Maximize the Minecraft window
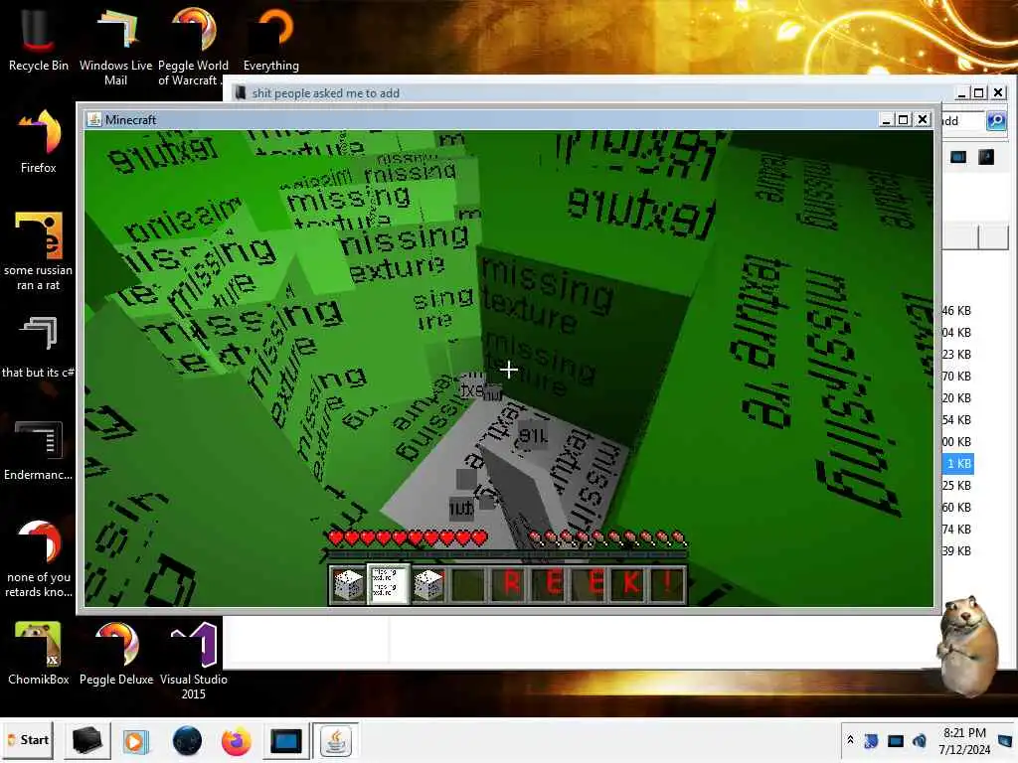 (x=903, y=119)
